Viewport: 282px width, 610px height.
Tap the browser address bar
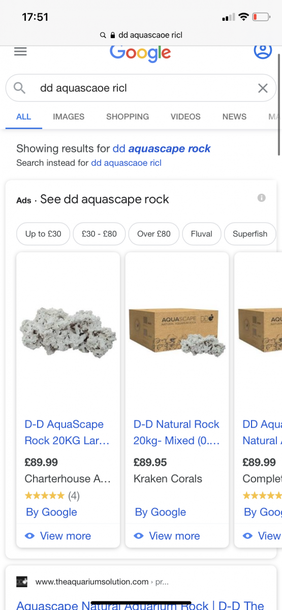pos(141,35)
